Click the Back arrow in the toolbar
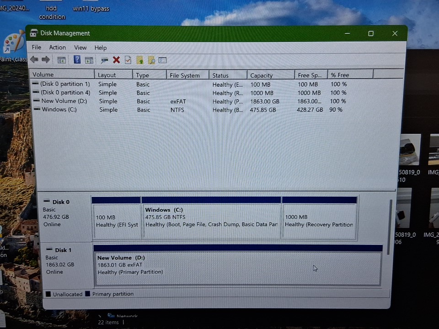 (x=34, y=59)
